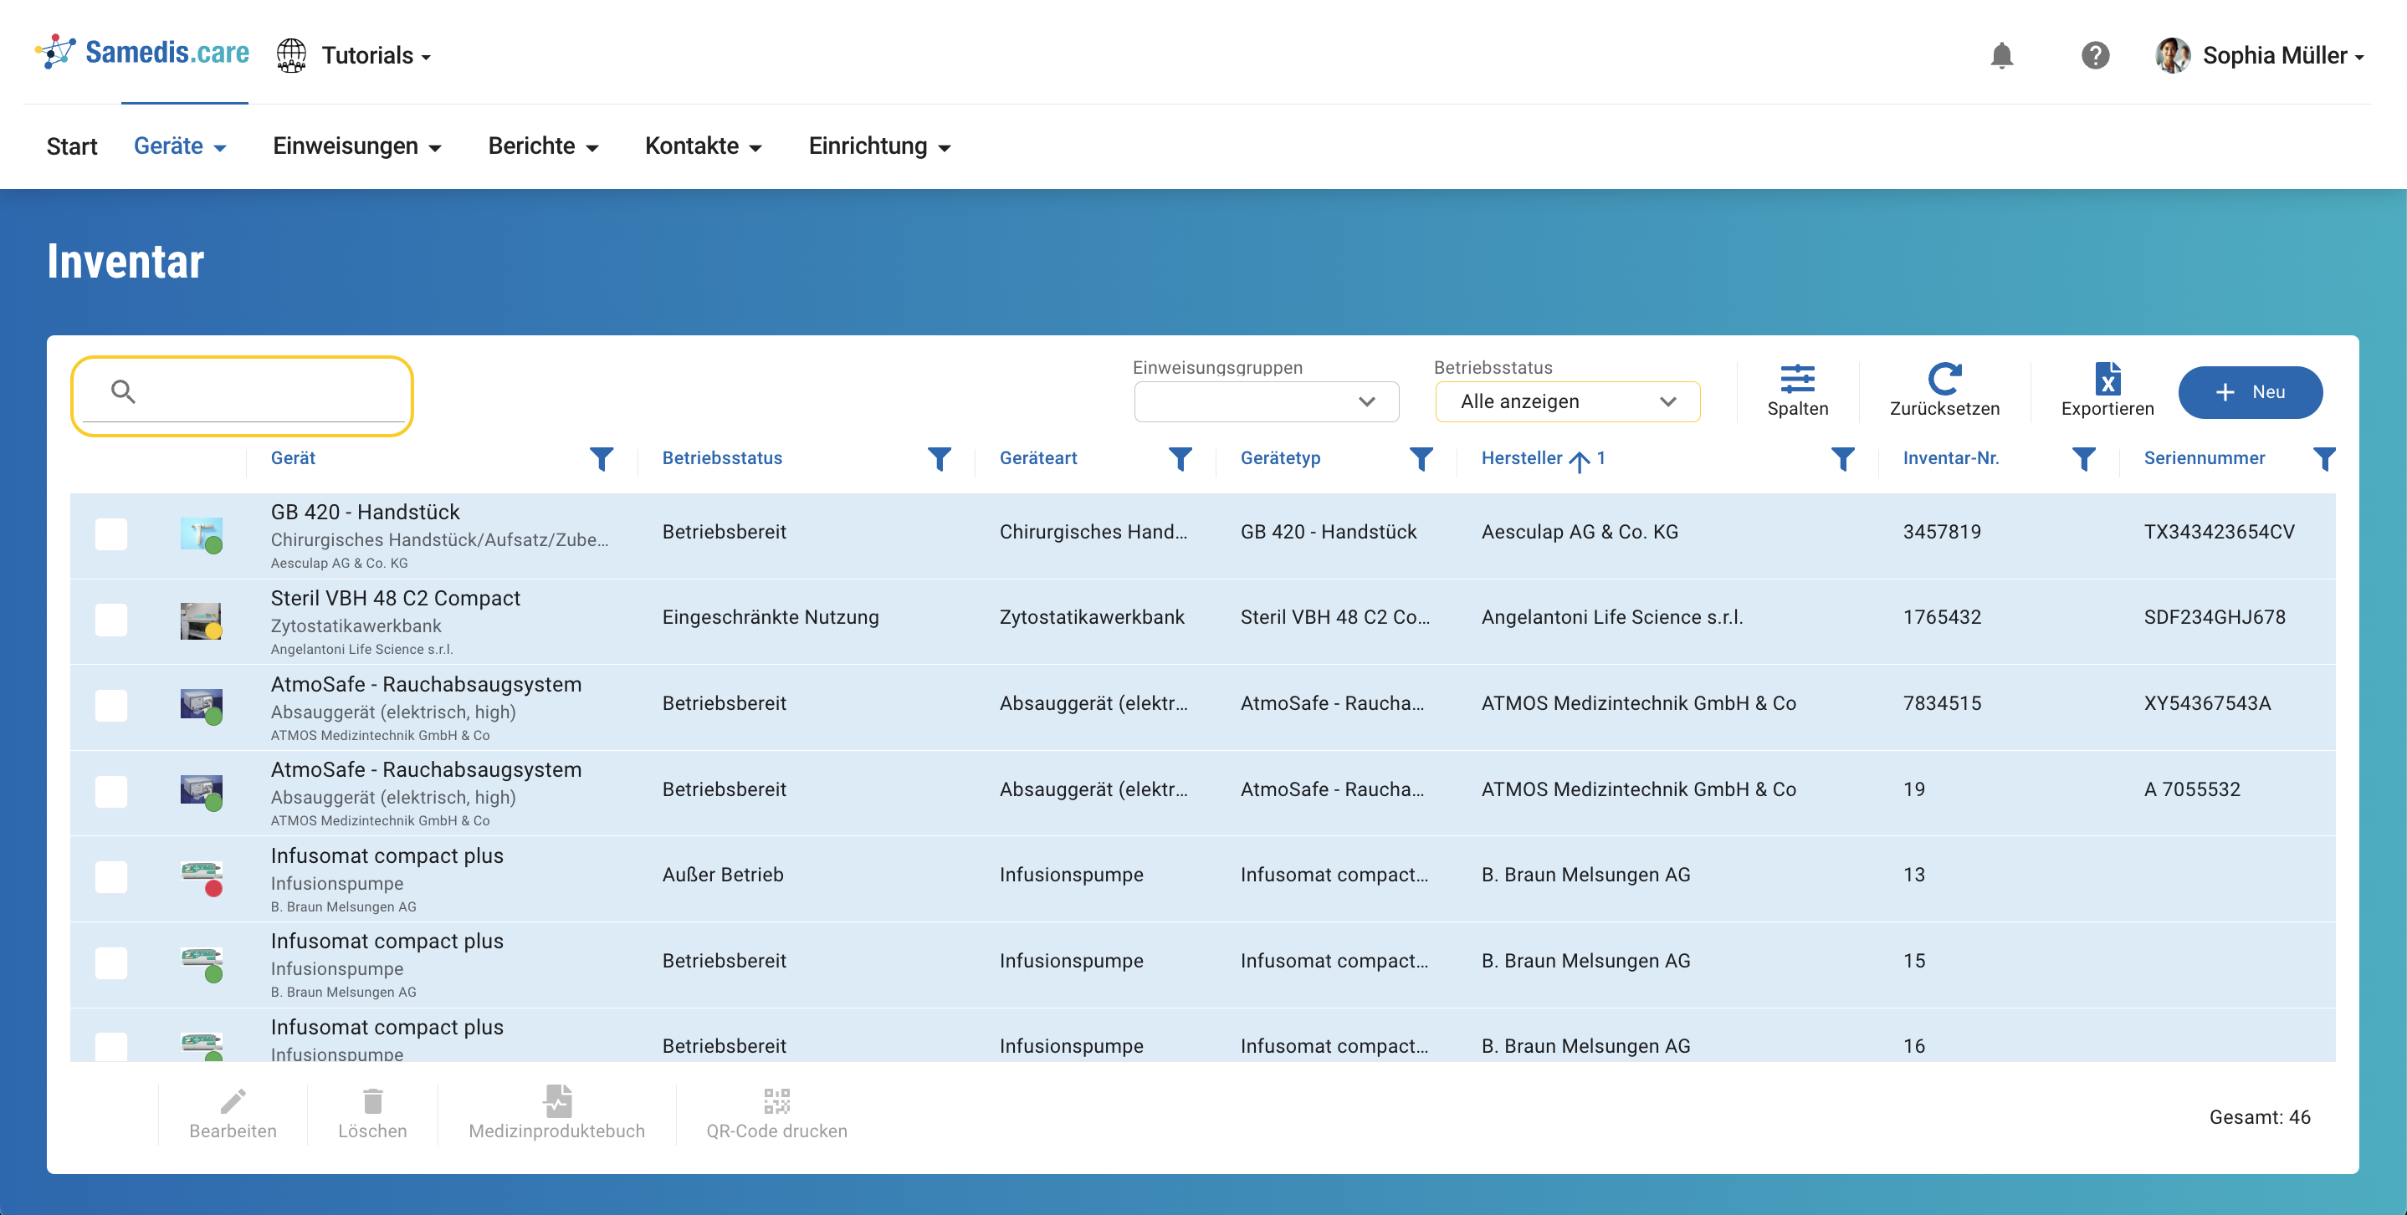Open the Betriebsstatus Alle anzeigen dropdown
This screenshot has height=1215, width=2407.
(1566, 401)
